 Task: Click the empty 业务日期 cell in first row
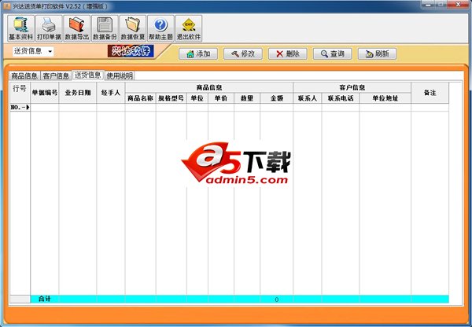coord(78,108)
